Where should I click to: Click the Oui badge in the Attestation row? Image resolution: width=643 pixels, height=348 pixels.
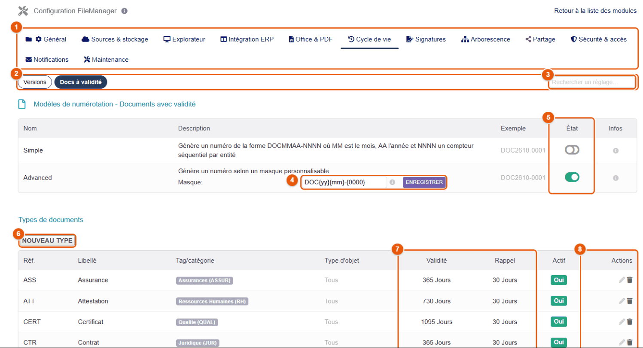pyautogui.click(x=559, y=301)
